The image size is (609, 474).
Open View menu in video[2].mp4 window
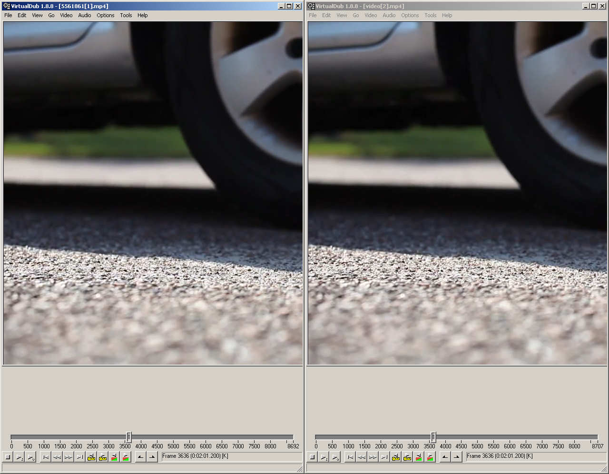342,15
